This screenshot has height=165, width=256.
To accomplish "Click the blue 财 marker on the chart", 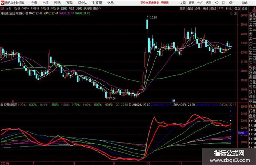I will [174, 101].
